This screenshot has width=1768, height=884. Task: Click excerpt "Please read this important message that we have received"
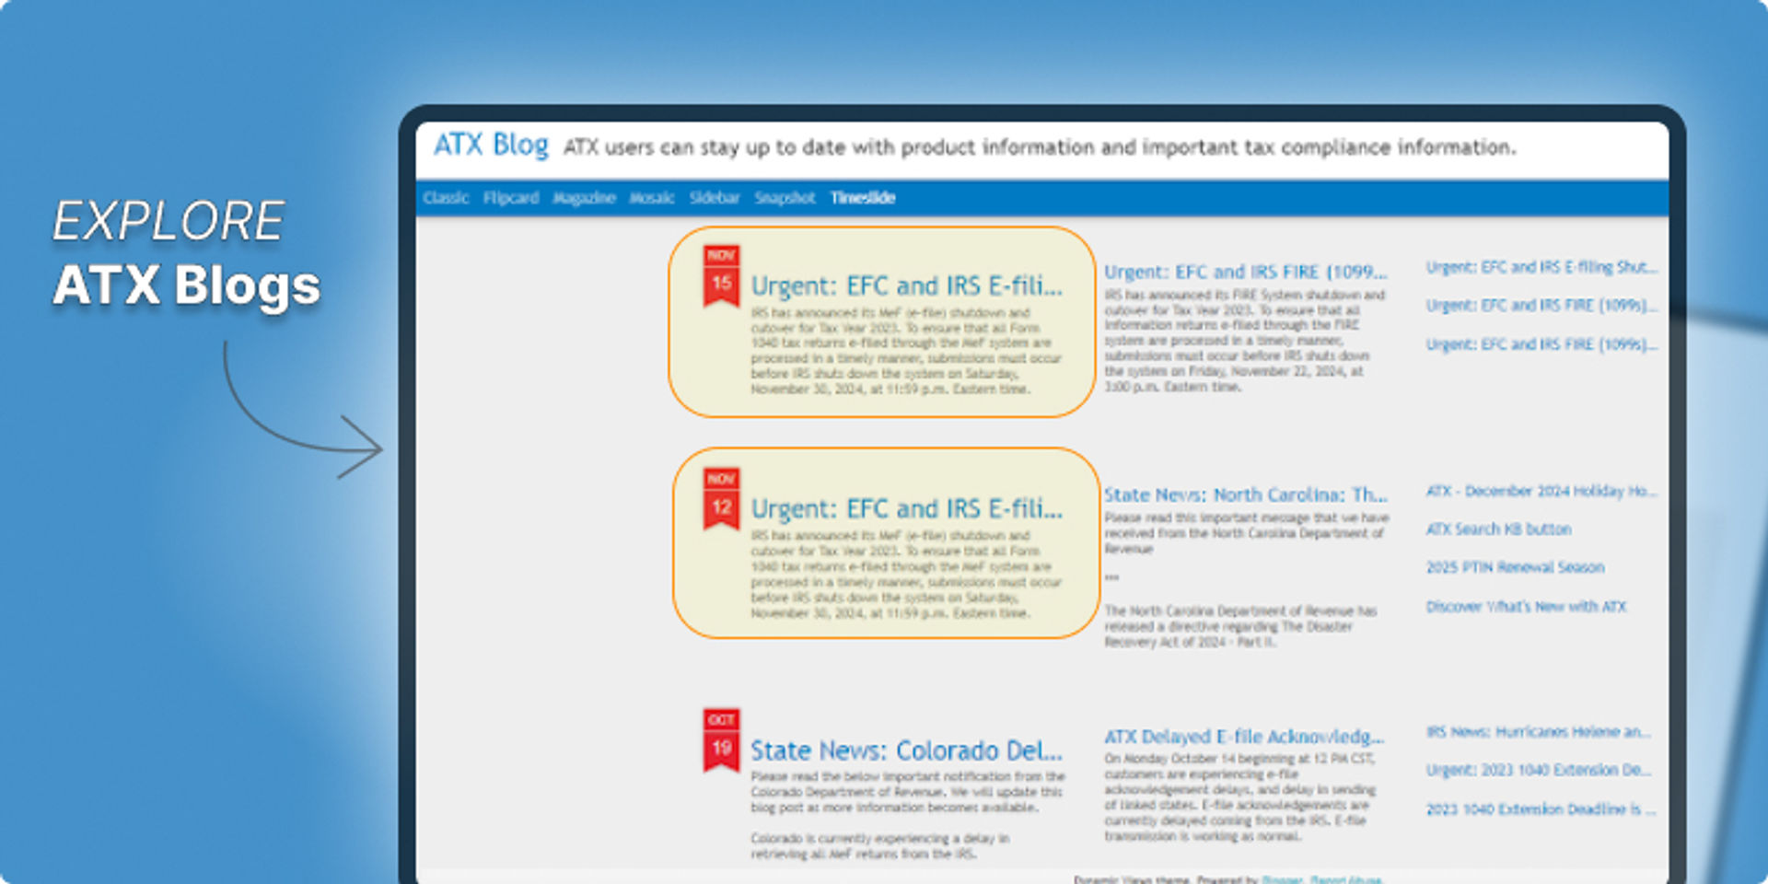(x=1247, y=533)
